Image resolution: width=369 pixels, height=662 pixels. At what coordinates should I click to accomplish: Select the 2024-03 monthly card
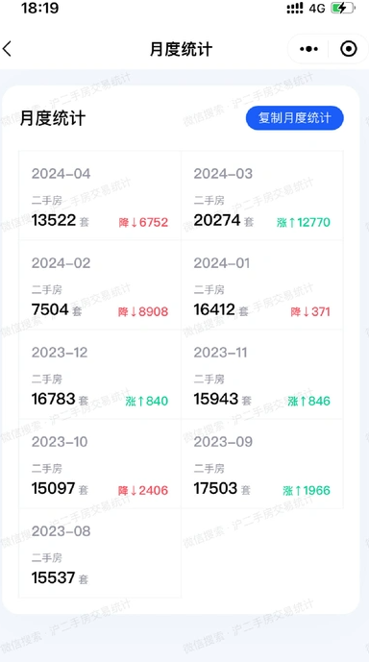tap(262, 196)
